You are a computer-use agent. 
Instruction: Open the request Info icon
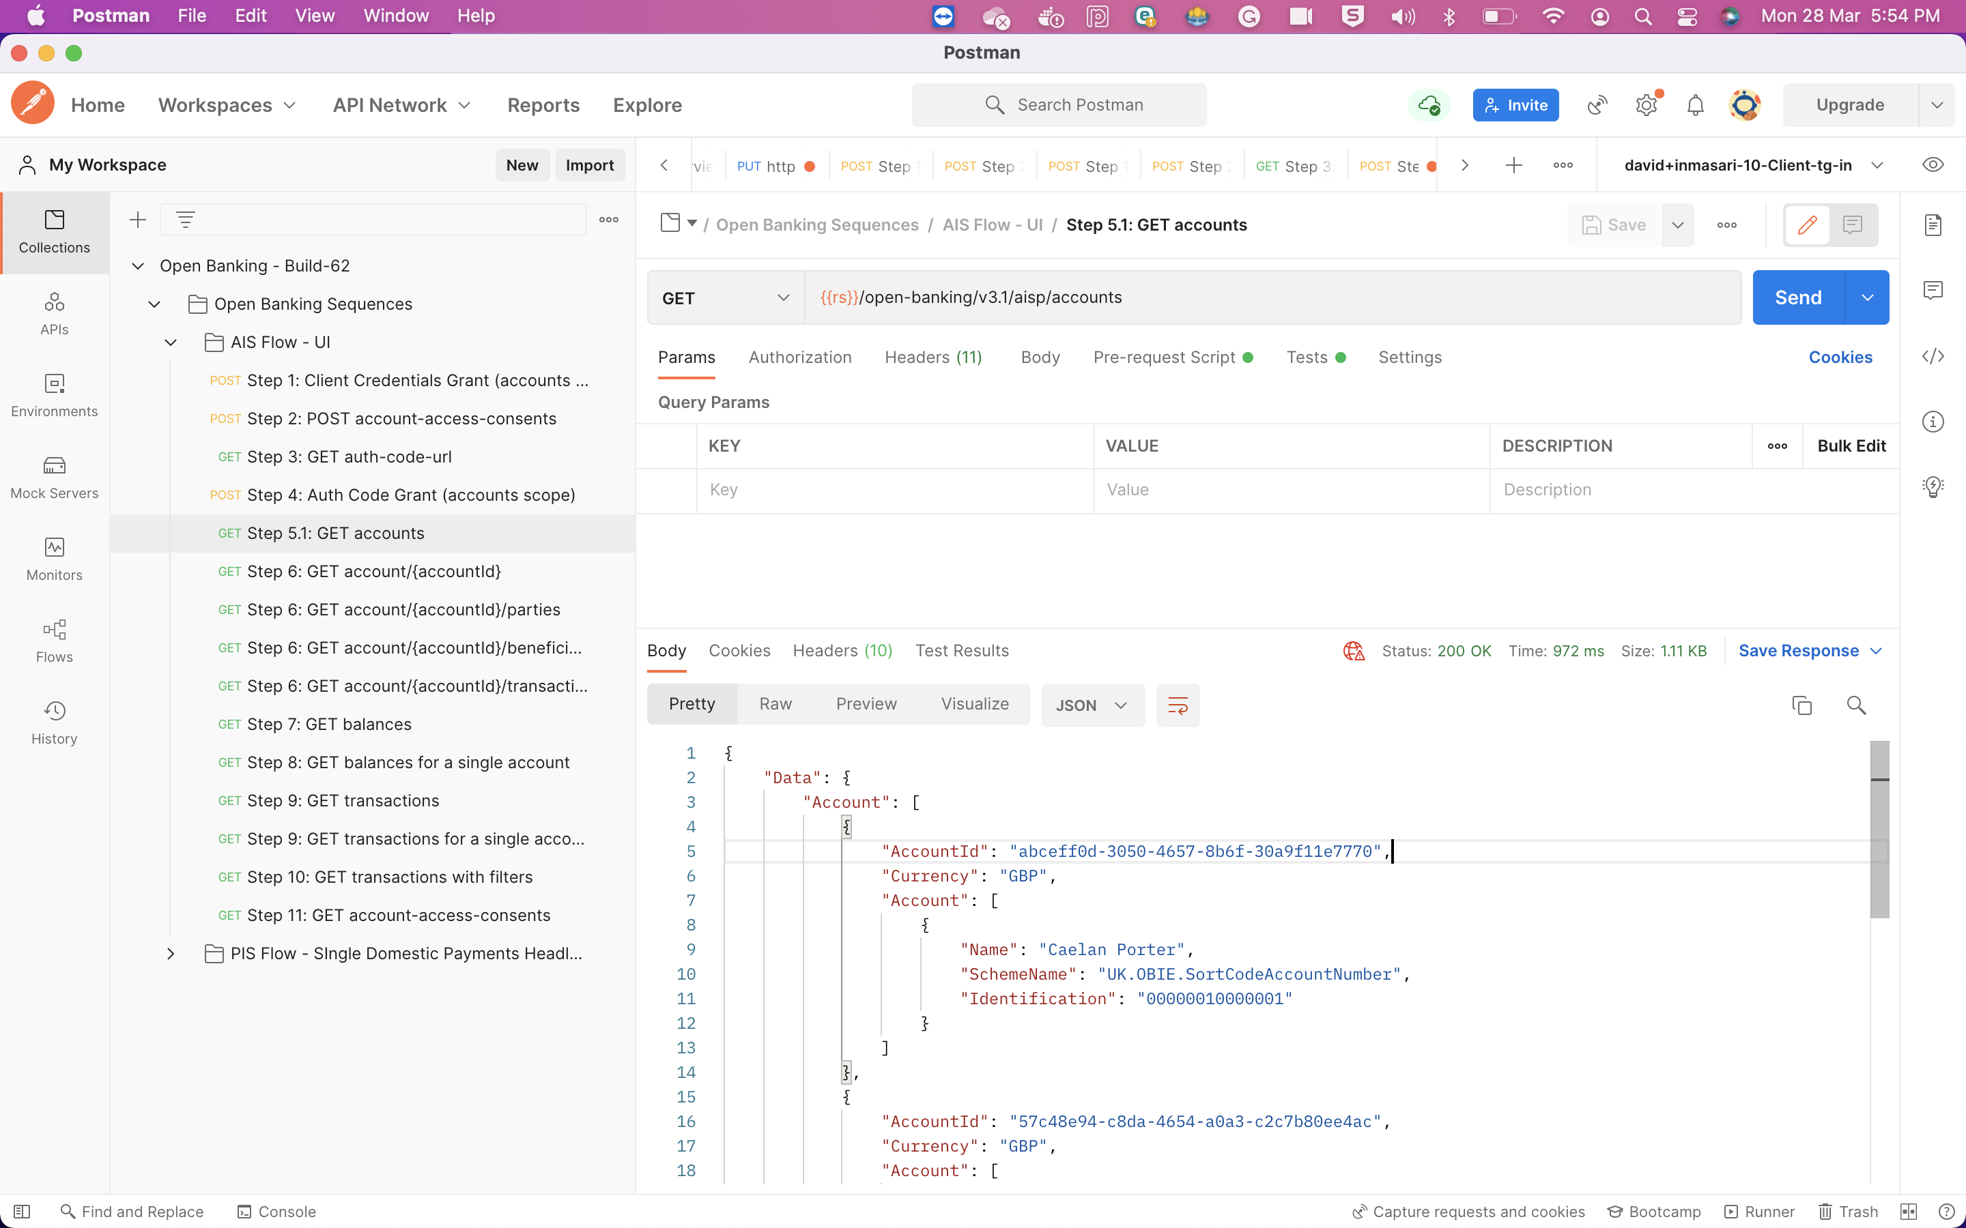pos(1933,422)
